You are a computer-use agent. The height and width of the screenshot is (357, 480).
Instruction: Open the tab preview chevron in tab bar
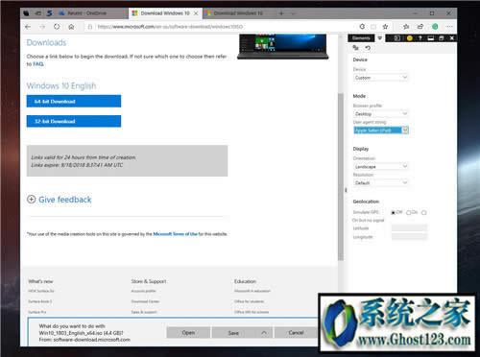(293, 13)
